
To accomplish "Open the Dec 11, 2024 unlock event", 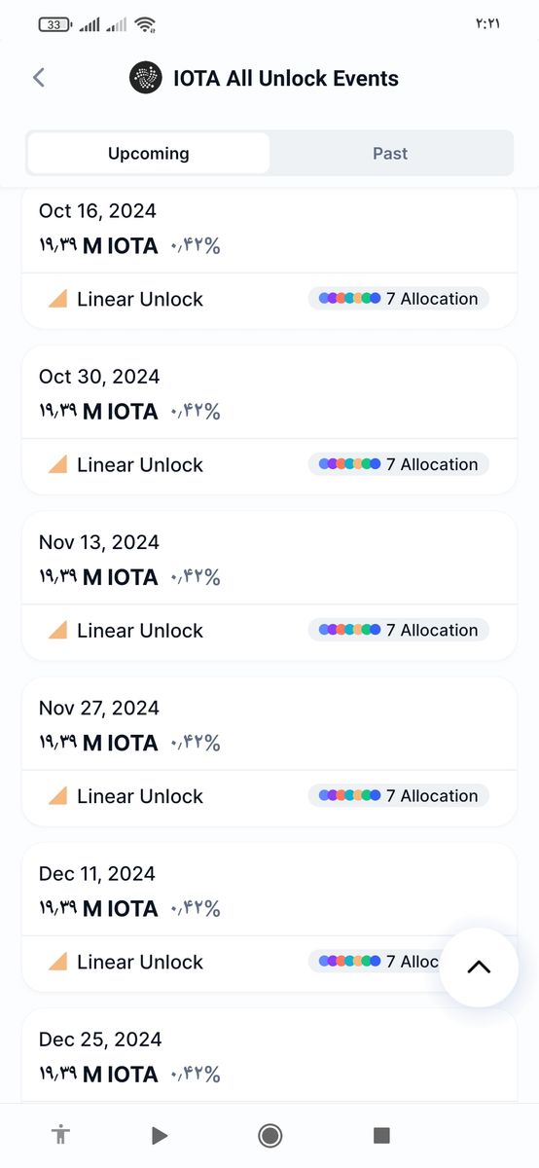I will (x=269, y=917).
